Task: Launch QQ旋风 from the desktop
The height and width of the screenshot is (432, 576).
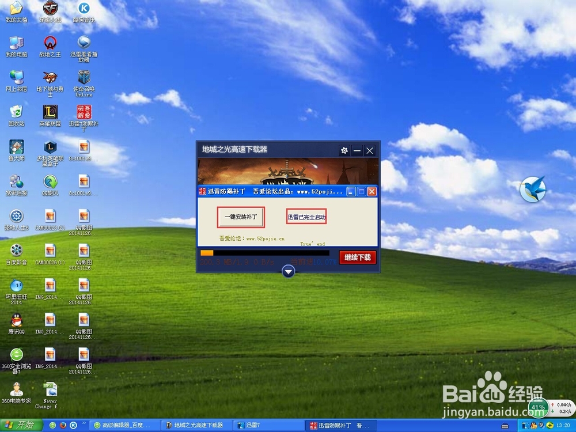Action: (50, 185)
